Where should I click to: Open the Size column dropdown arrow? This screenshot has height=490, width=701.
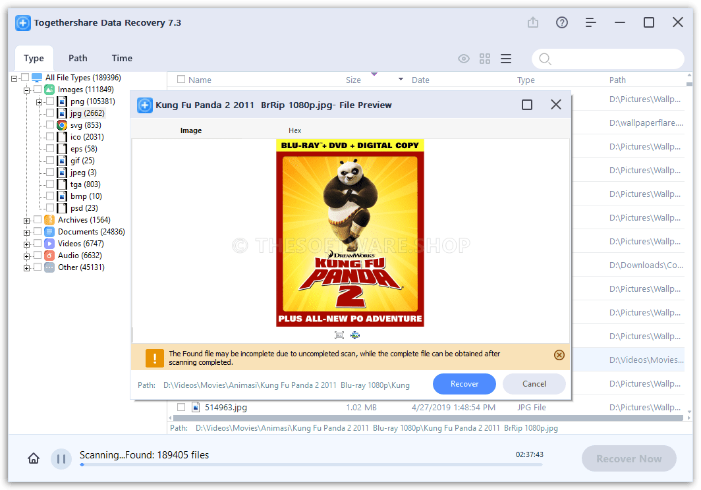[401, 79]
